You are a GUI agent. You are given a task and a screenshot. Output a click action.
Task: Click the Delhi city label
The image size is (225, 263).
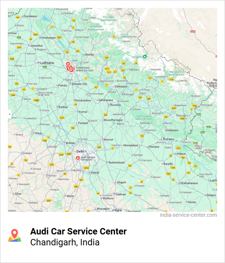point(80,151)
